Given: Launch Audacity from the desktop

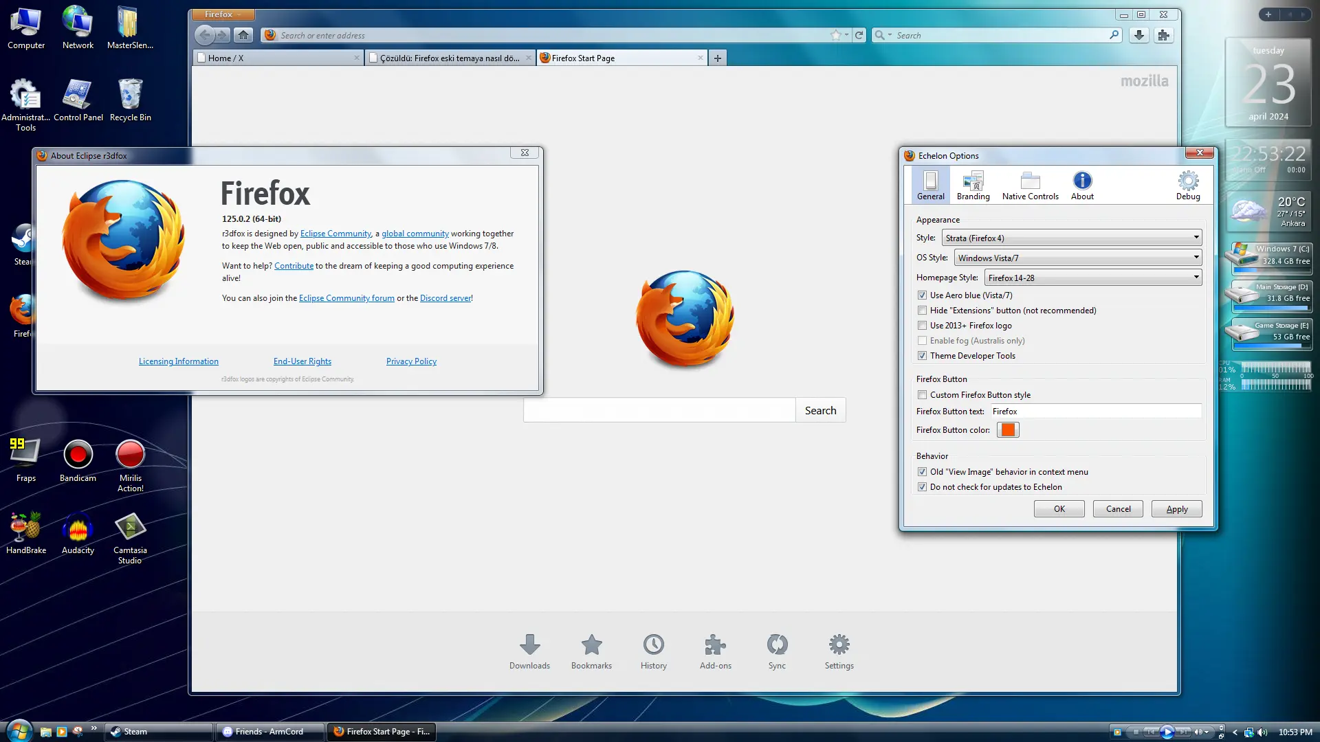Looking at the screenshot, I should pos(78,533).
